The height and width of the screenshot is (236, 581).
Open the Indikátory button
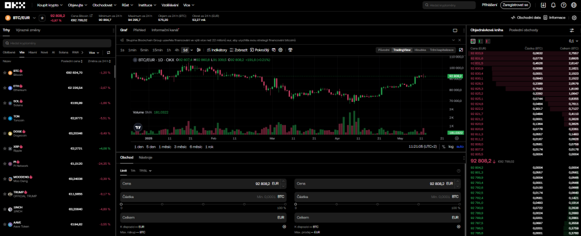point(217,50)
